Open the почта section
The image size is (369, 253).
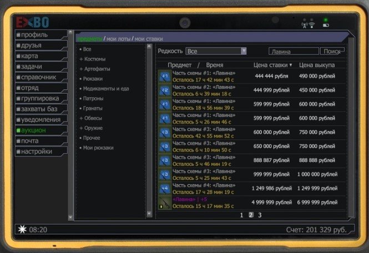42,141
